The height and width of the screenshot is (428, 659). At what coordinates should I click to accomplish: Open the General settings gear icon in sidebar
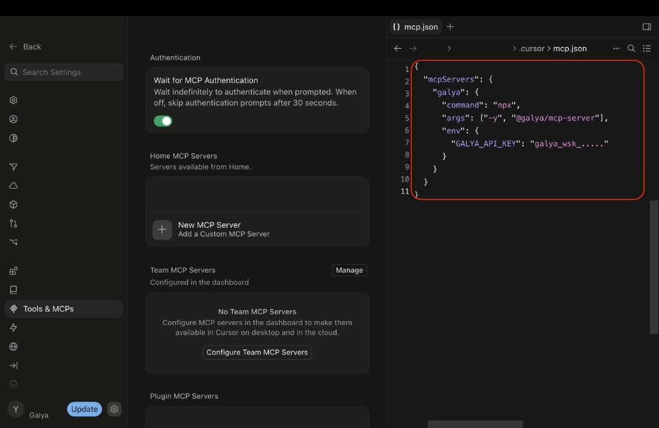(14, 100)
